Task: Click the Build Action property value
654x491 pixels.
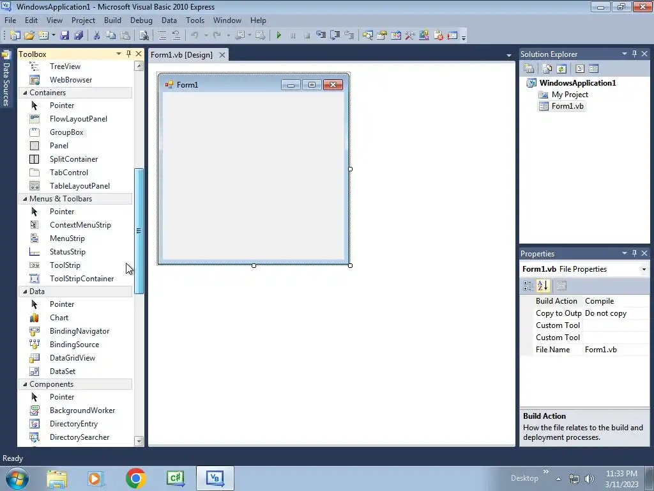Action: [616, 301]
